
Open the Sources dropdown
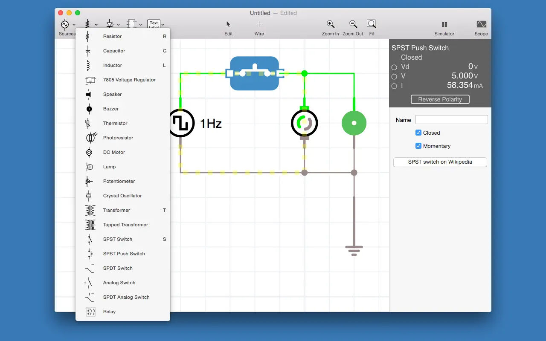(74, 24)
